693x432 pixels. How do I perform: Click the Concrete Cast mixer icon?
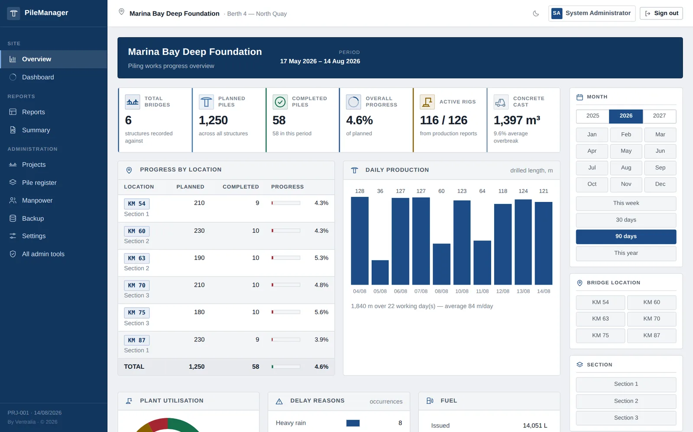[x=501, y=102]
